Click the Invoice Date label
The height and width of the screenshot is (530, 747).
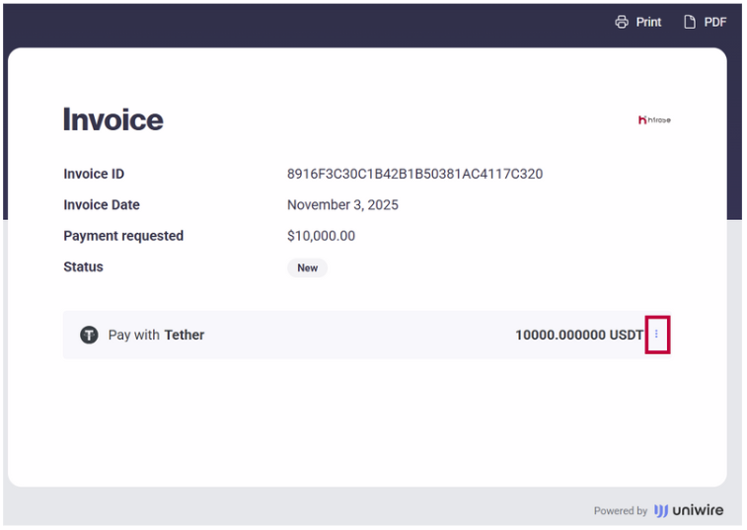pyautogui.click(x=102, y=205)
